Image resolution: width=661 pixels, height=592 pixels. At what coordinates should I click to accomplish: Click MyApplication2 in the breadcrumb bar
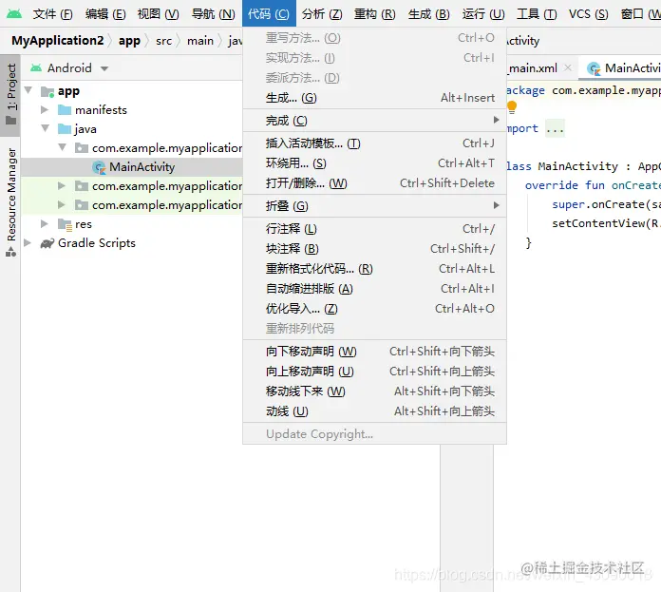pyautogui.click(x=57, y=41)
